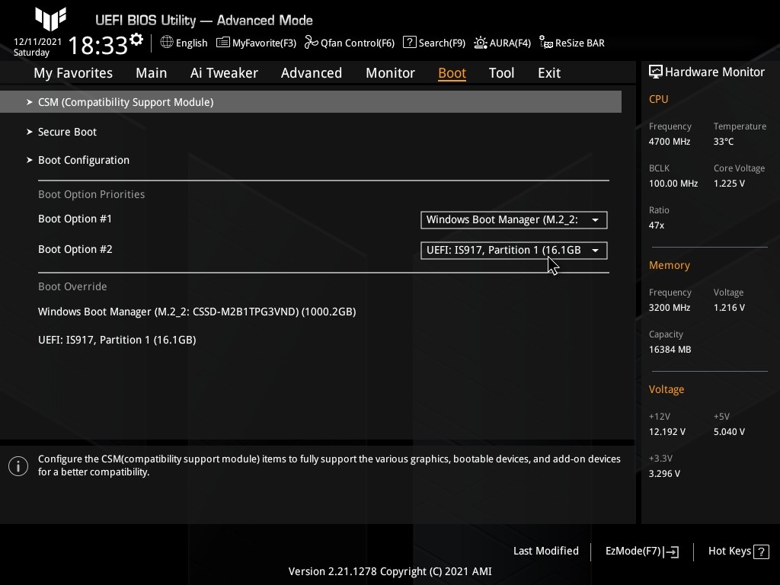
Task: Switch to EzMode(F7)
Action: 641,551
